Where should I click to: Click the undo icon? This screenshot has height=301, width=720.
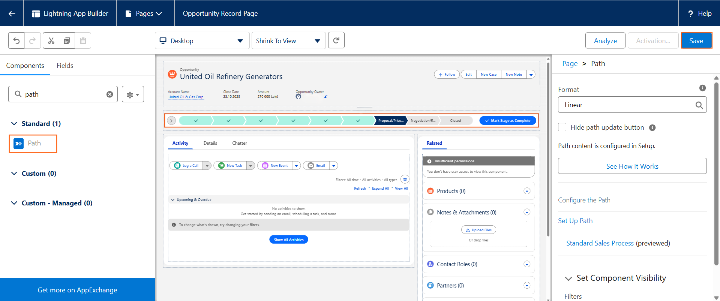(x=16, y=40)
